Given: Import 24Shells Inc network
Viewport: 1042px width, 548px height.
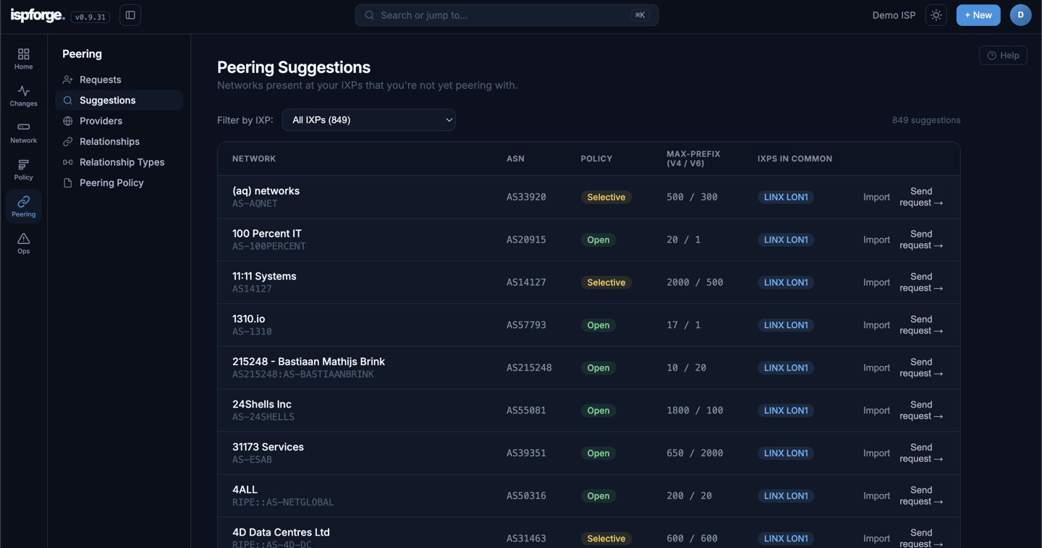Looking at the screenshot, I should coord(876,410).
